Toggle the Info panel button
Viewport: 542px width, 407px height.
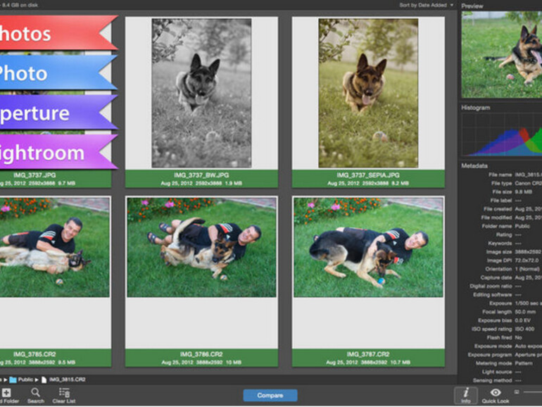pyautogui.click(x=466, y=396)
